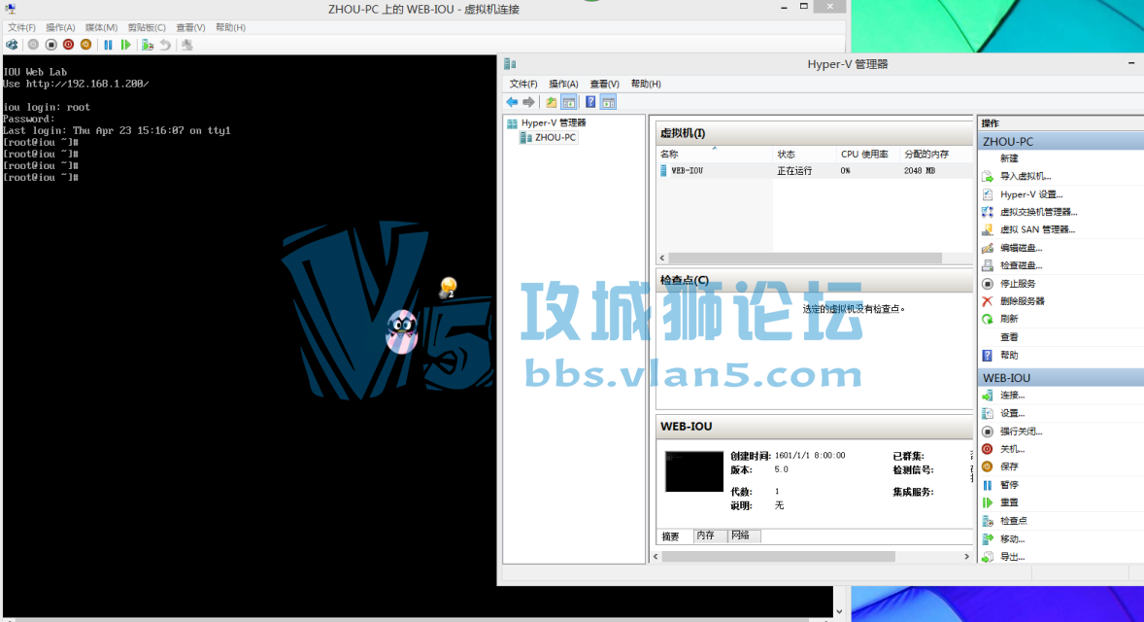Click WEB-IOU console thumbnail in details pane
This screenshot has width=1144, height=622.
coord(693,471)
